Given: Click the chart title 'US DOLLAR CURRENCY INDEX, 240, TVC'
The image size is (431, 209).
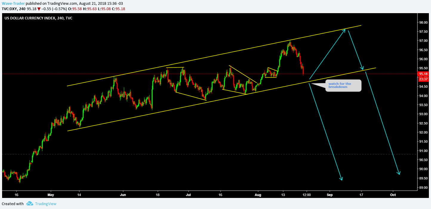Looking at the screenshot, I should pyautogui.click(x=38, y=18).
